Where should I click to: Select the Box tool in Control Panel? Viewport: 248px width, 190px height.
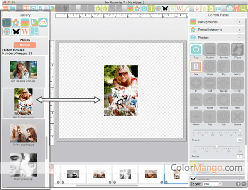click(196, 66)
